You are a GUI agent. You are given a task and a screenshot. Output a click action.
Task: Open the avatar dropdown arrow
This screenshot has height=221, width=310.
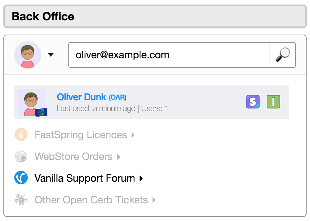[50, 55]
